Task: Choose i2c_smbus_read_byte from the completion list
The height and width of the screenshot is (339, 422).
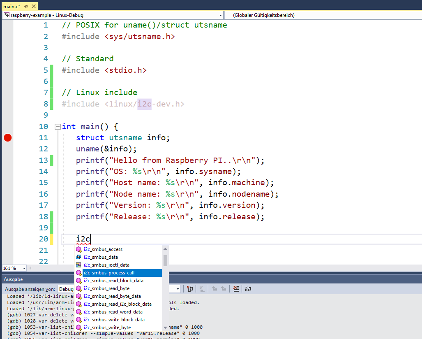Action: pyautogui.click(x=107, y=288)
